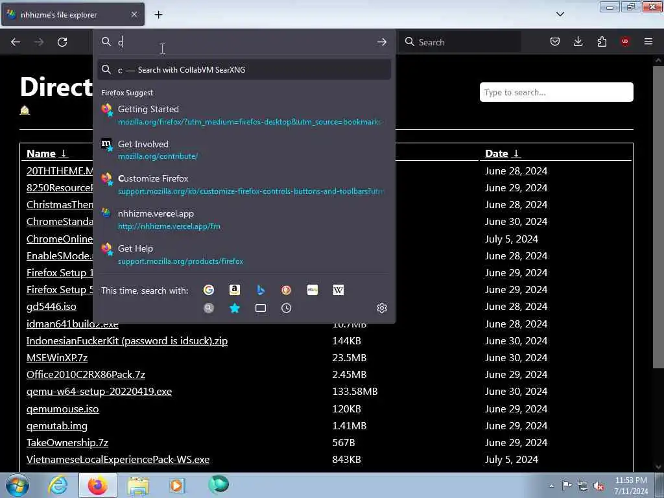
Task: Click the taskbar clock showing 11:53 PM
Action: [631, 486]
